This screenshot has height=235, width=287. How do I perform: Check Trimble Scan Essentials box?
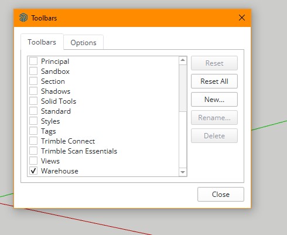click(x=33, y=151)
